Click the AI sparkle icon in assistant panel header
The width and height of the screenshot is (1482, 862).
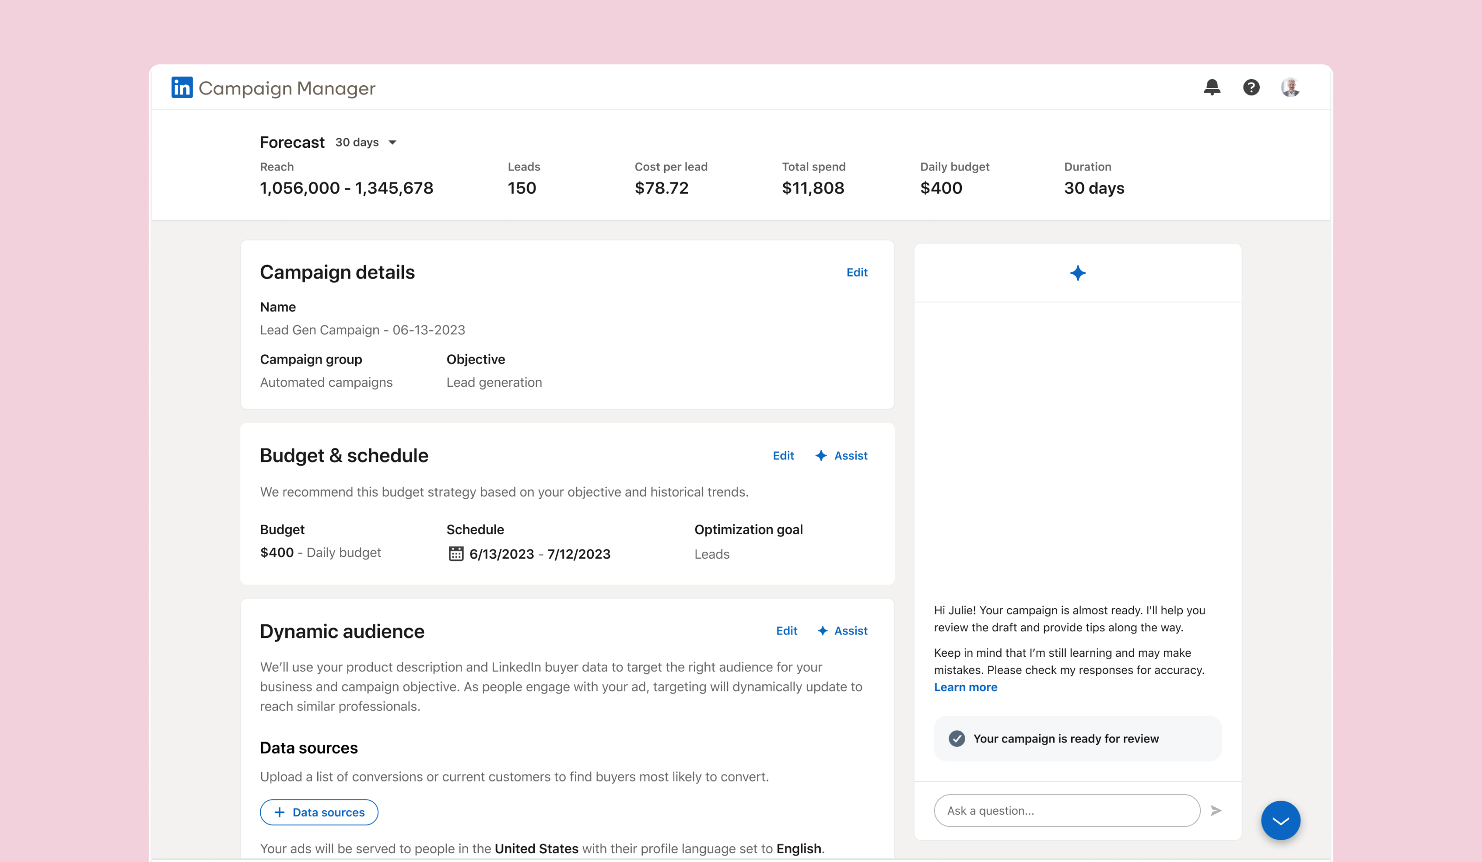coord(1077,273)
